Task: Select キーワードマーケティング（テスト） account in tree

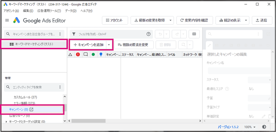Action: [34, 44]
